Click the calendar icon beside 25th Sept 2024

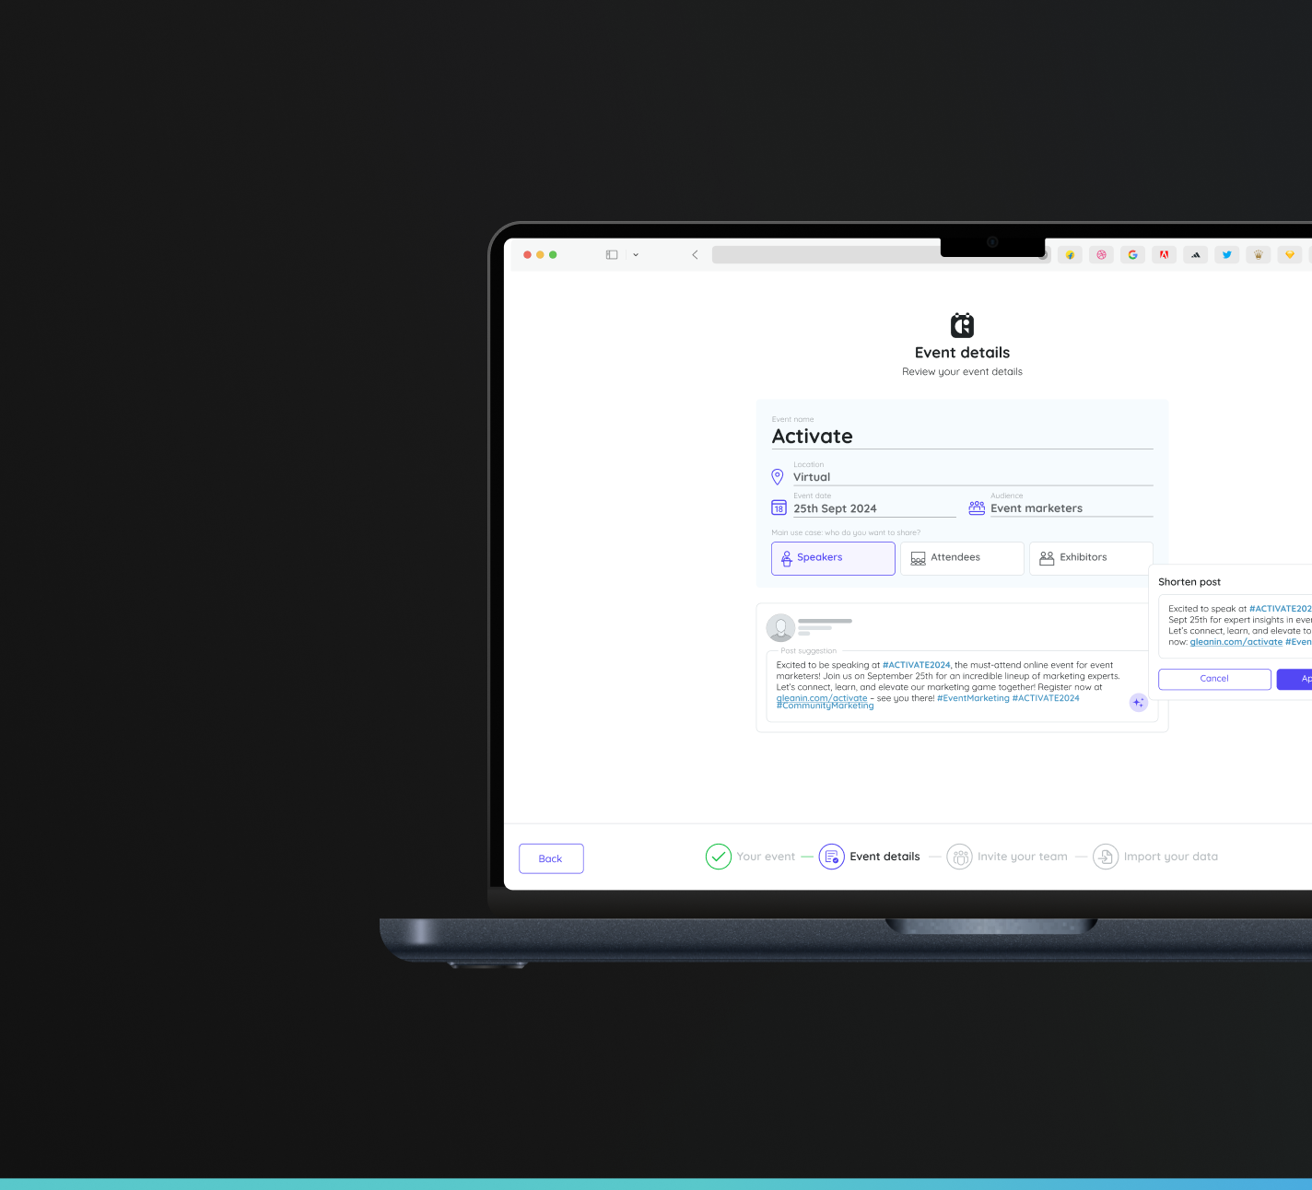(x=779, y=507)
